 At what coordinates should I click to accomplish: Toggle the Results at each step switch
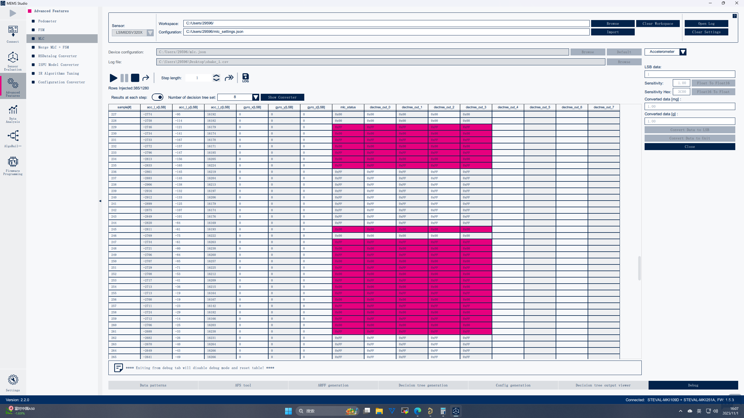point(158,97)
